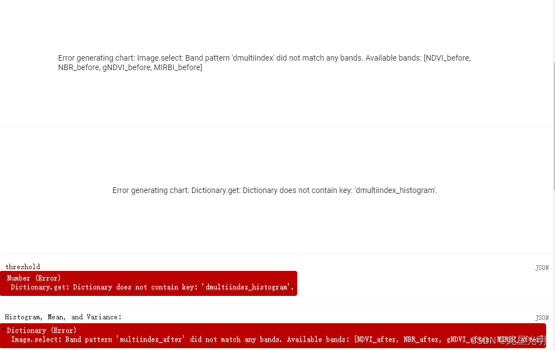Screen dimensions: 555x351
Task: Open JSON view for the threshold output
Action: click(x=542, y=268)
